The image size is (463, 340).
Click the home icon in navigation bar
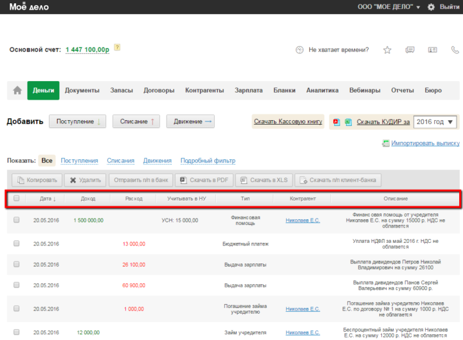[x=17, y=91]
